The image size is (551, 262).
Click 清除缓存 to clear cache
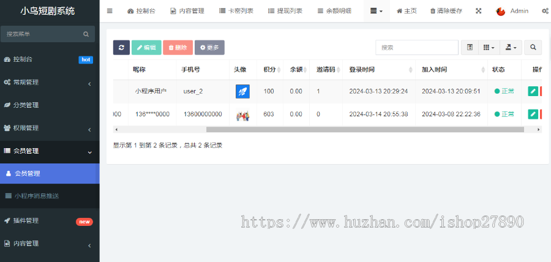pos(446,11)
